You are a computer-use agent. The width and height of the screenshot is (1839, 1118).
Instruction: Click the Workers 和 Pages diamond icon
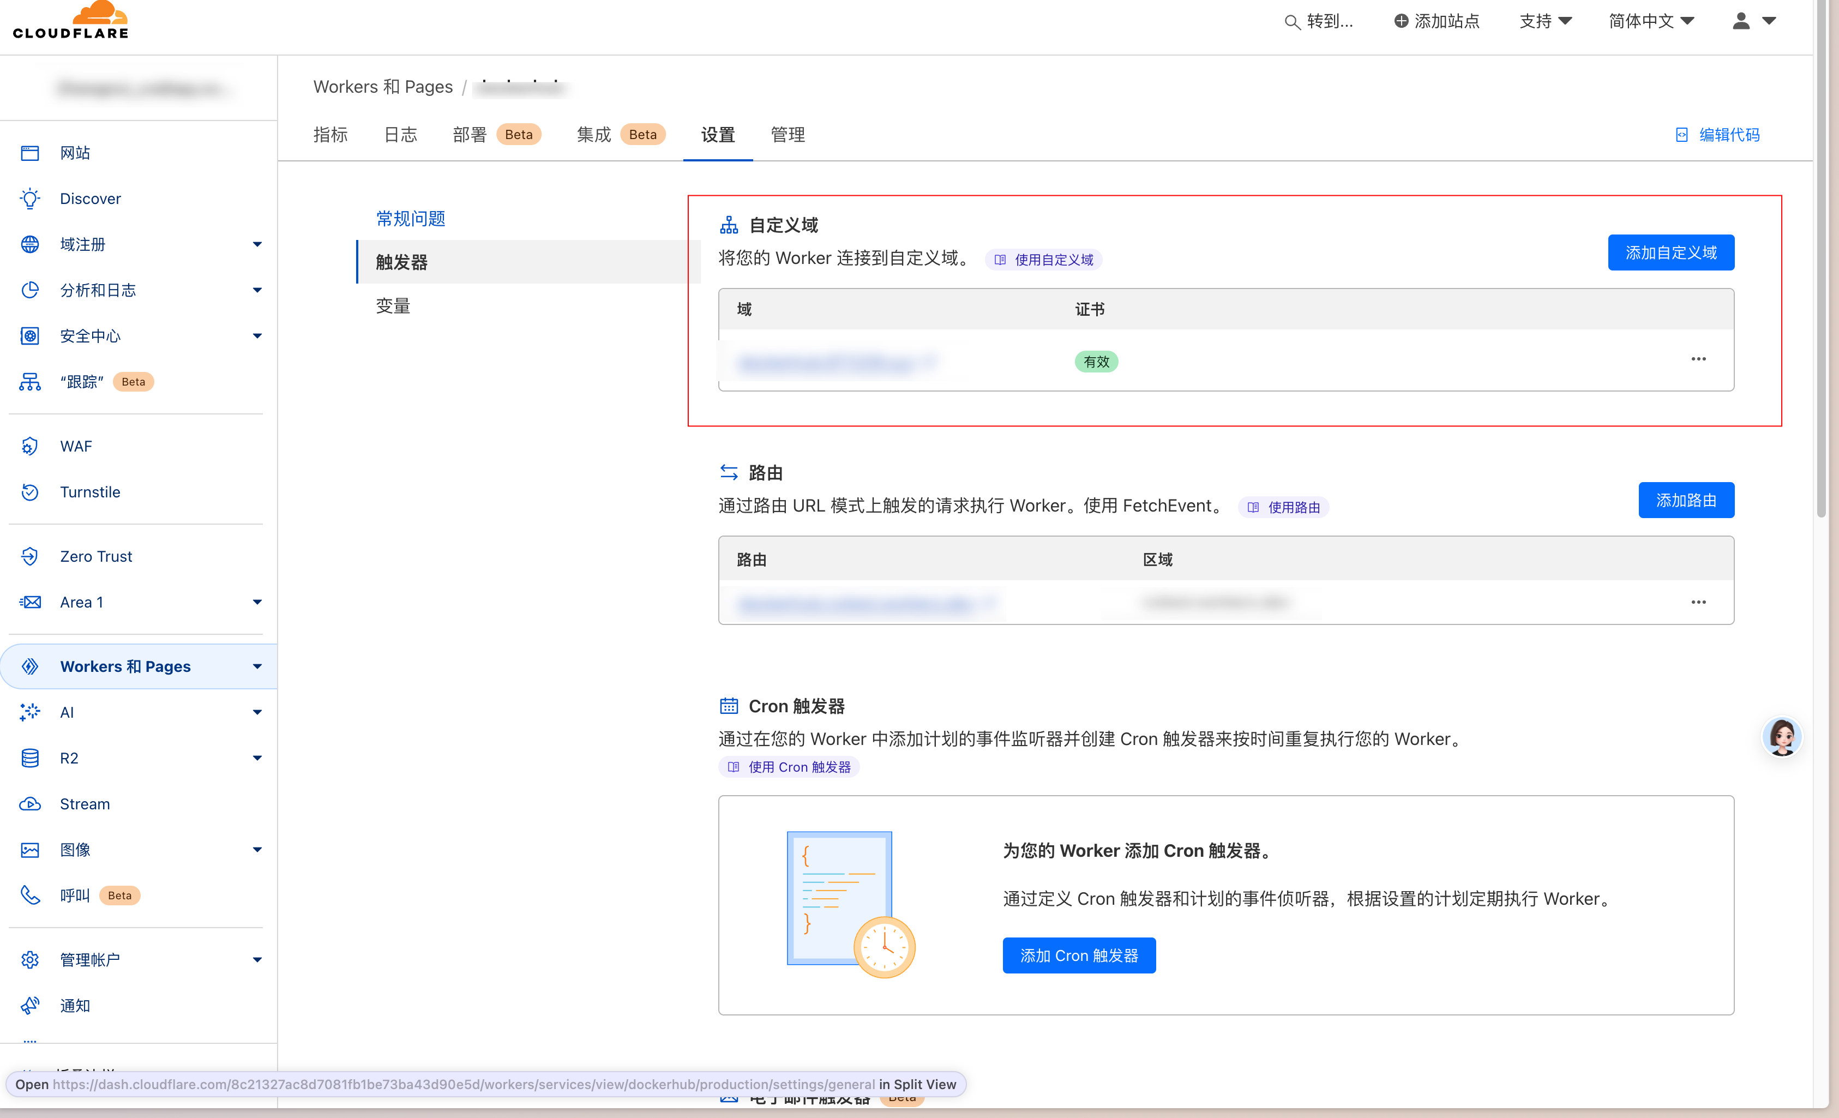tap(30, 666)
